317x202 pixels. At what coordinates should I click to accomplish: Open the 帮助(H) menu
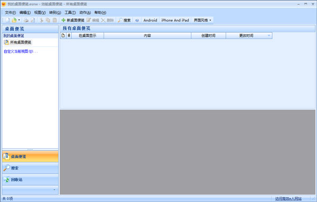click(100, 13)
